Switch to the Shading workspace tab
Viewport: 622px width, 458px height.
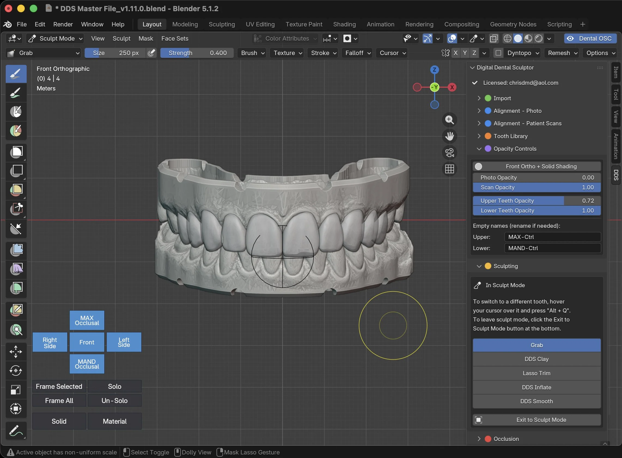[x=344, y=25]
